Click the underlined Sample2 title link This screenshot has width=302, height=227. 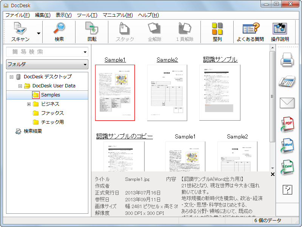tap(167, 60)
